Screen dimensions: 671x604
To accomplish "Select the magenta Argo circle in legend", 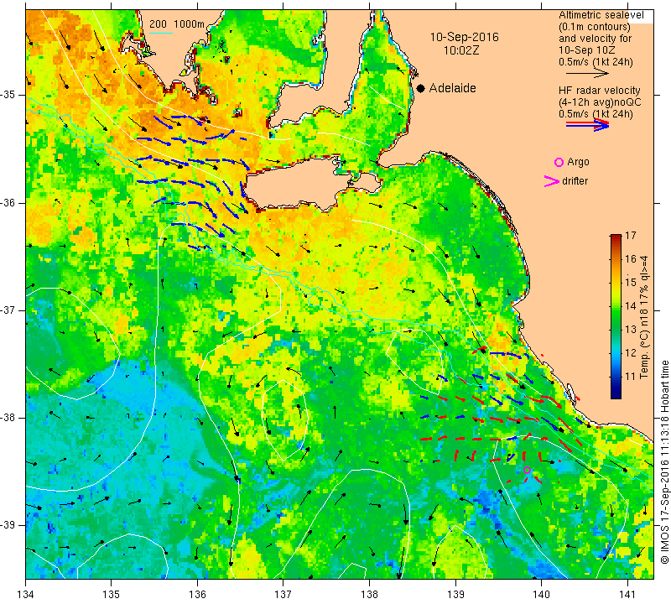I will (x=559, y=162).
